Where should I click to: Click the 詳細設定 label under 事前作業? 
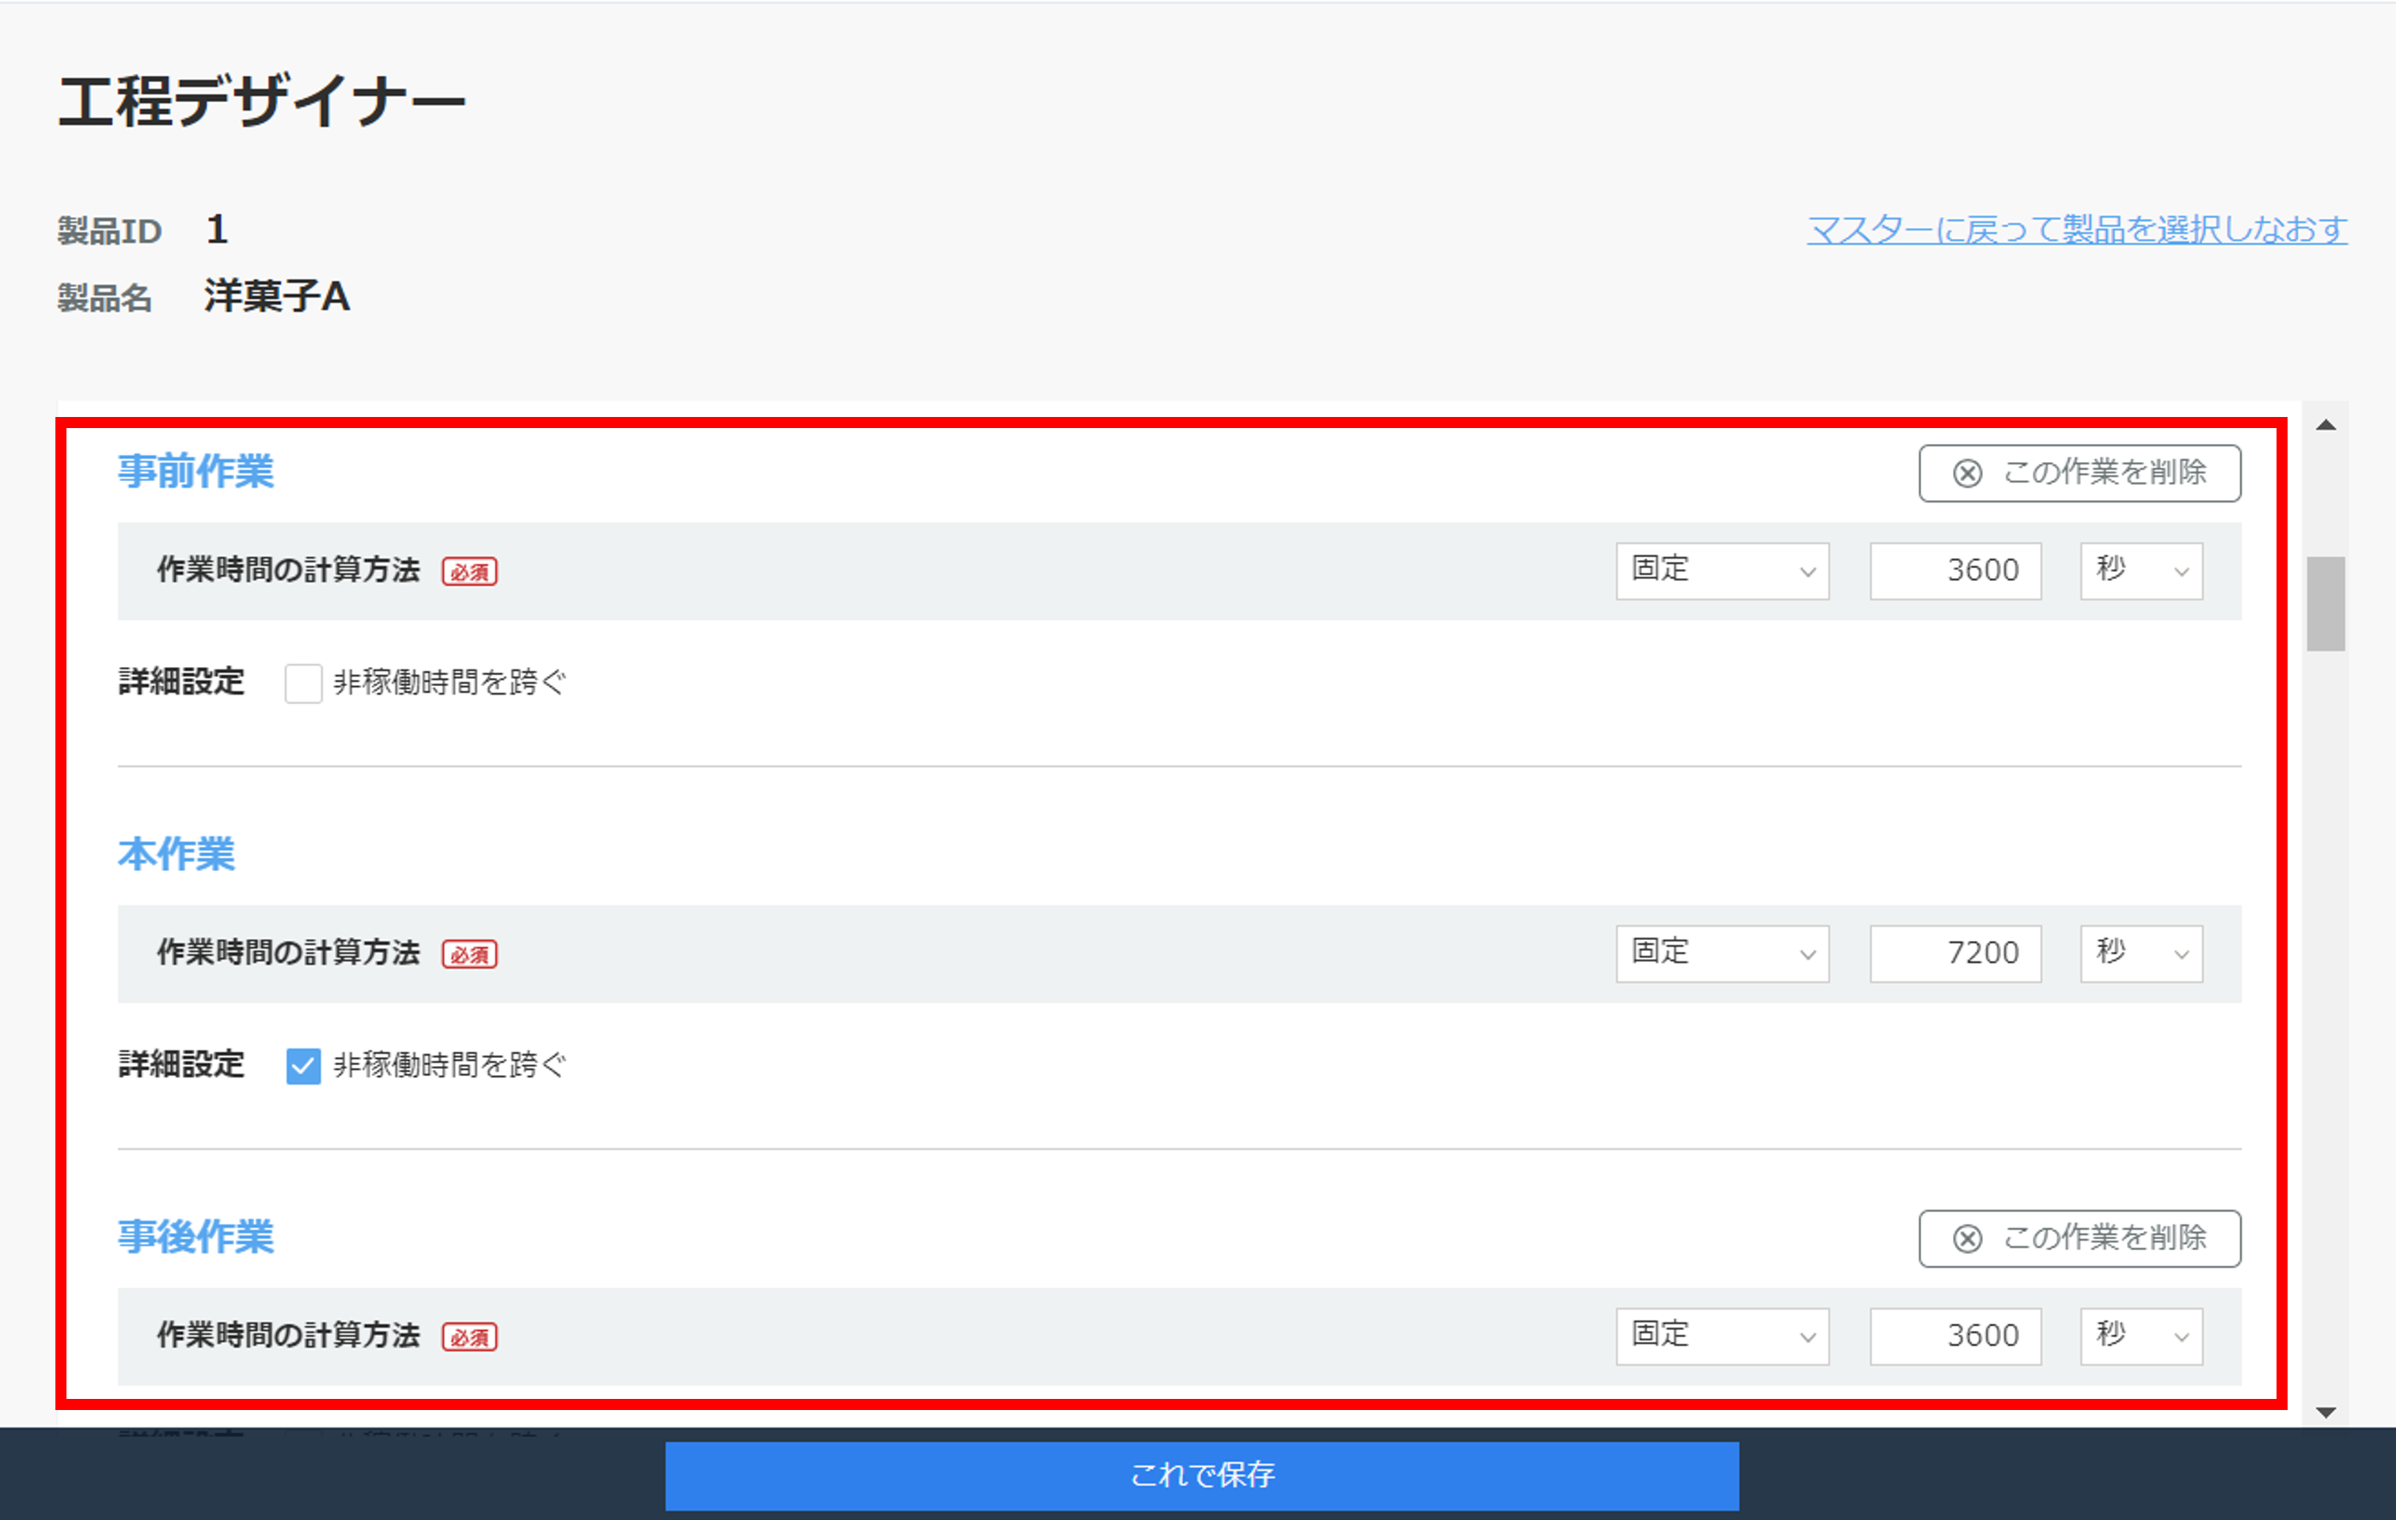point(181,682)
